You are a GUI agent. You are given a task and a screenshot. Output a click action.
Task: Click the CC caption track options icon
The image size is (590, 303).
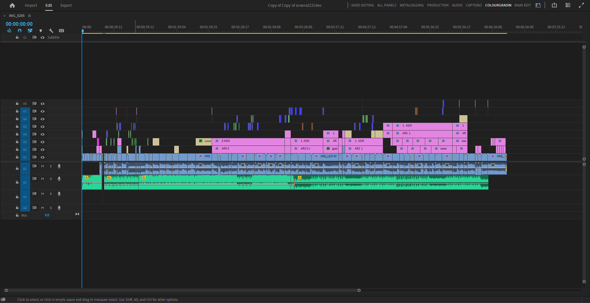point(61,31)
